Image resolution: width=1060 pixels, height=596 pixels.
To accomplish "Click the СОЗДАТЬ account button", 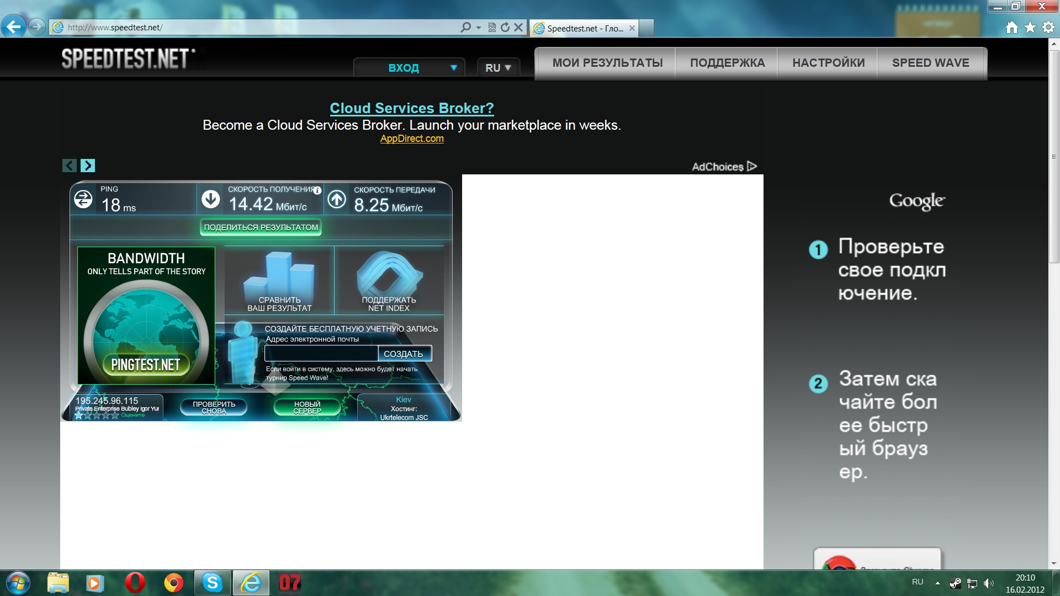I will [404, 354].
